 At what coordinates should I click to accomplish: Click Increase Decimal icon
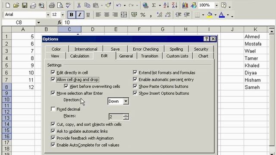click(x=160, y=15)
